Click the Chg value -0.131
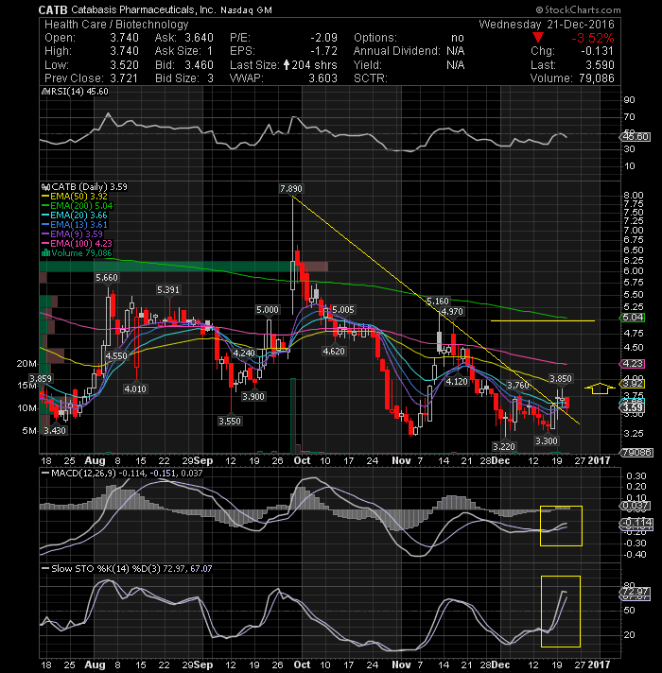This screenshot has height=673, width=662. point(597,51)
